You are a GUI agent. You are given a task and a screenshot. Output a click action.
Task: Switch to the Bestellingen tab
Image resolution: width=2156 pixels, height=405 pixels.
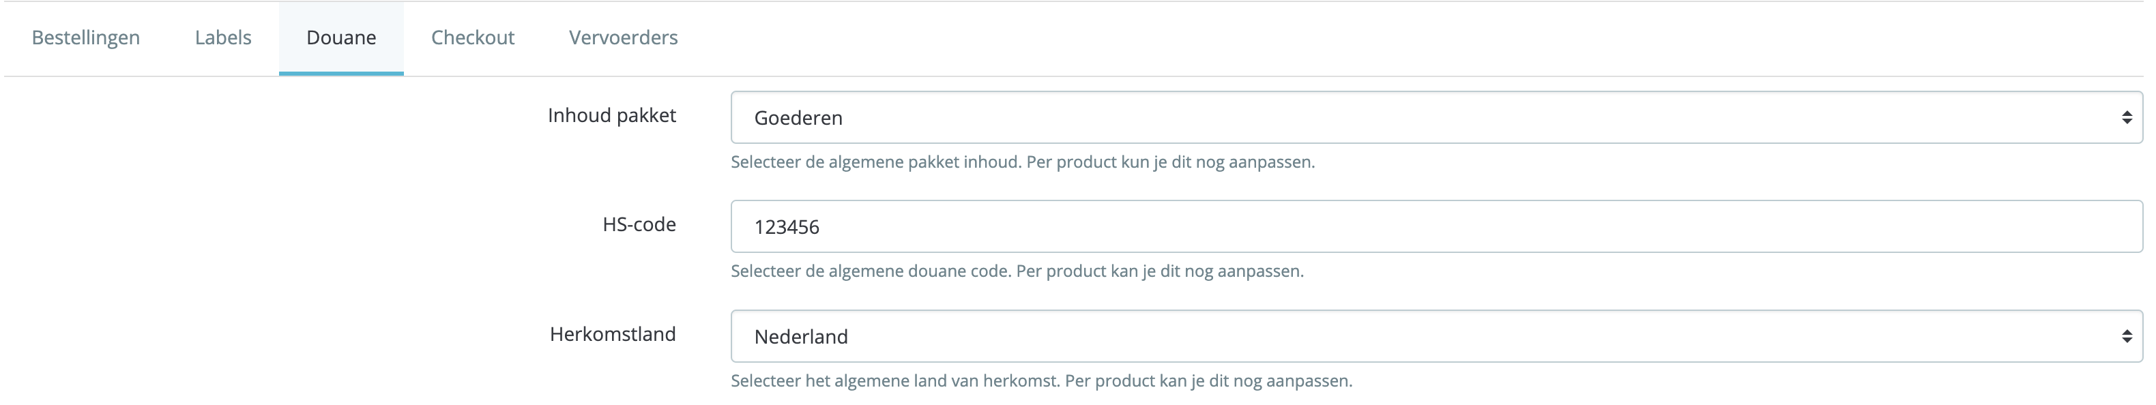pos(85,37)
